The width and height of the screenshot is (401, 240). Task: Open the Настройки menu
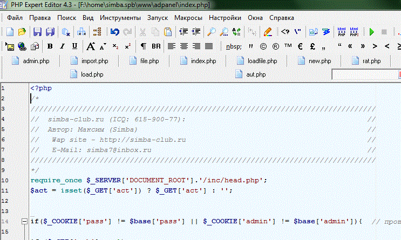[225, 17]
